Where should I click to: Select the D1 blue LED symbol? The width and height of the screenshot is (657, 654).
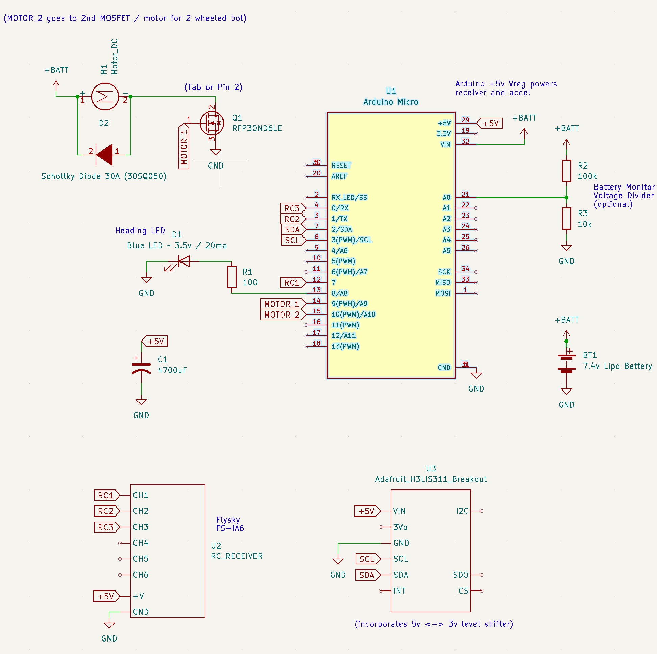184,261
